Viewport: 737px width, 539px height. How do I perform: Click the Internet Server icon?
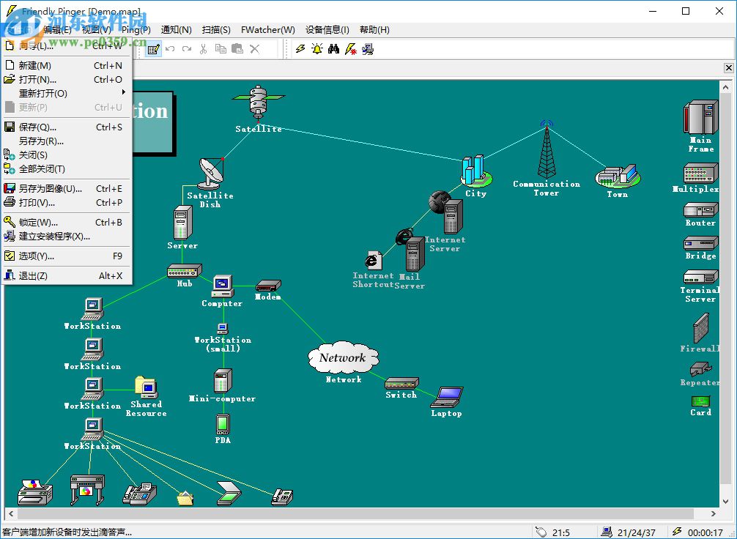[447, 212]
